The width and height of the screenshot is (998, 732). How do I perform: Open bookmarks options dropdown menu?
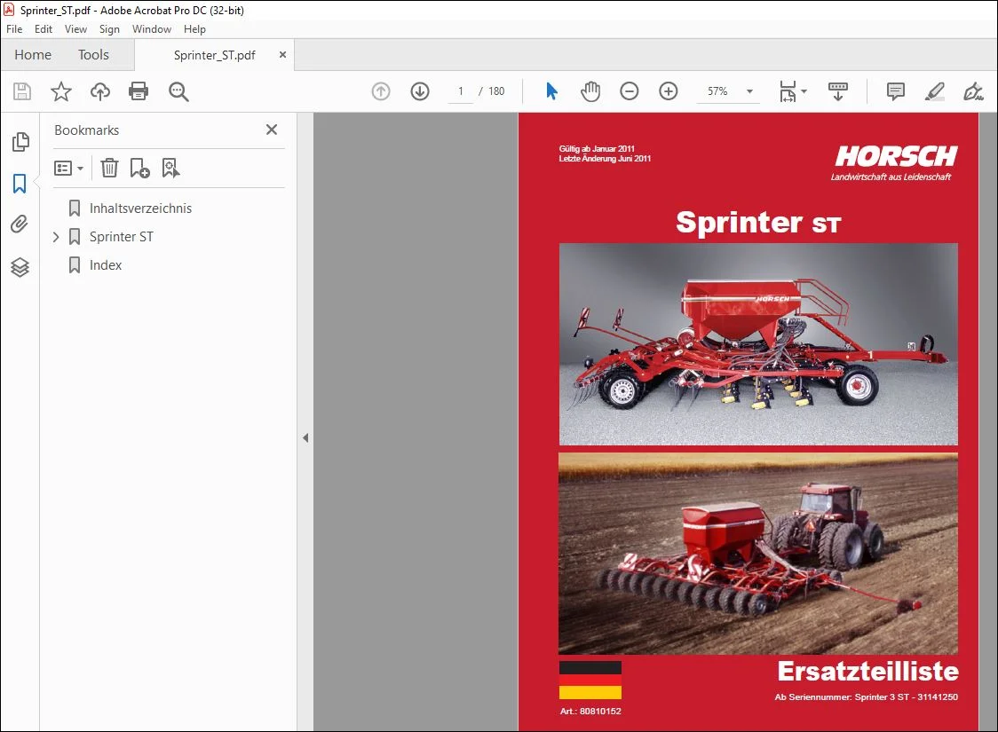(68, 169)
